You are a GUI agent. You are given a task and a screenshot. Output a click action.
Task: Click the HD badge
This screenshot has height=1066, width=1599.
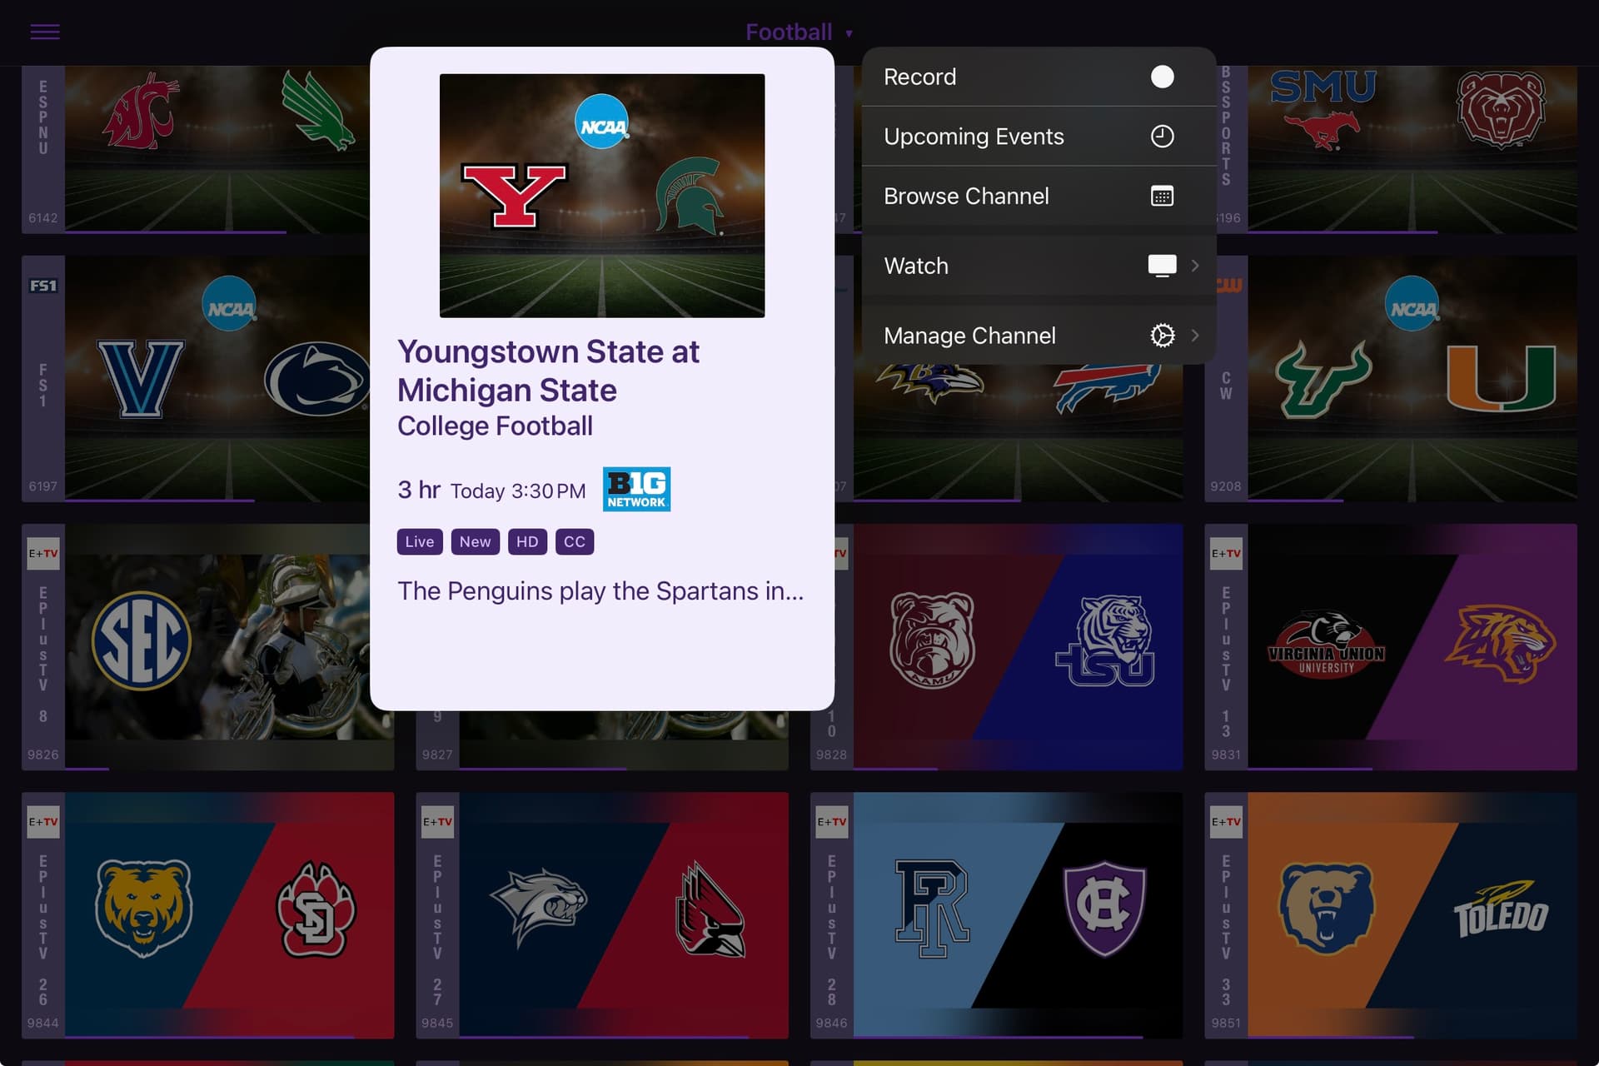point(527,542)
